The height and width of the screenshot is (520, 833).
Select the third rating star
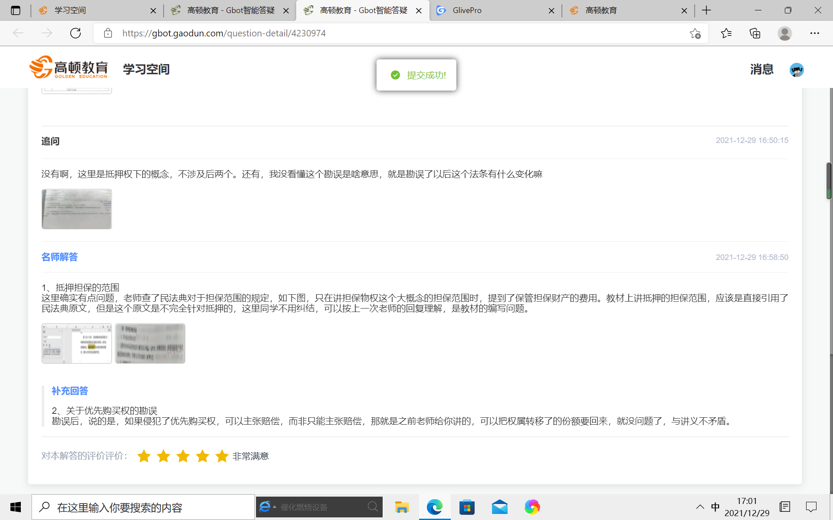coord(183,456)
